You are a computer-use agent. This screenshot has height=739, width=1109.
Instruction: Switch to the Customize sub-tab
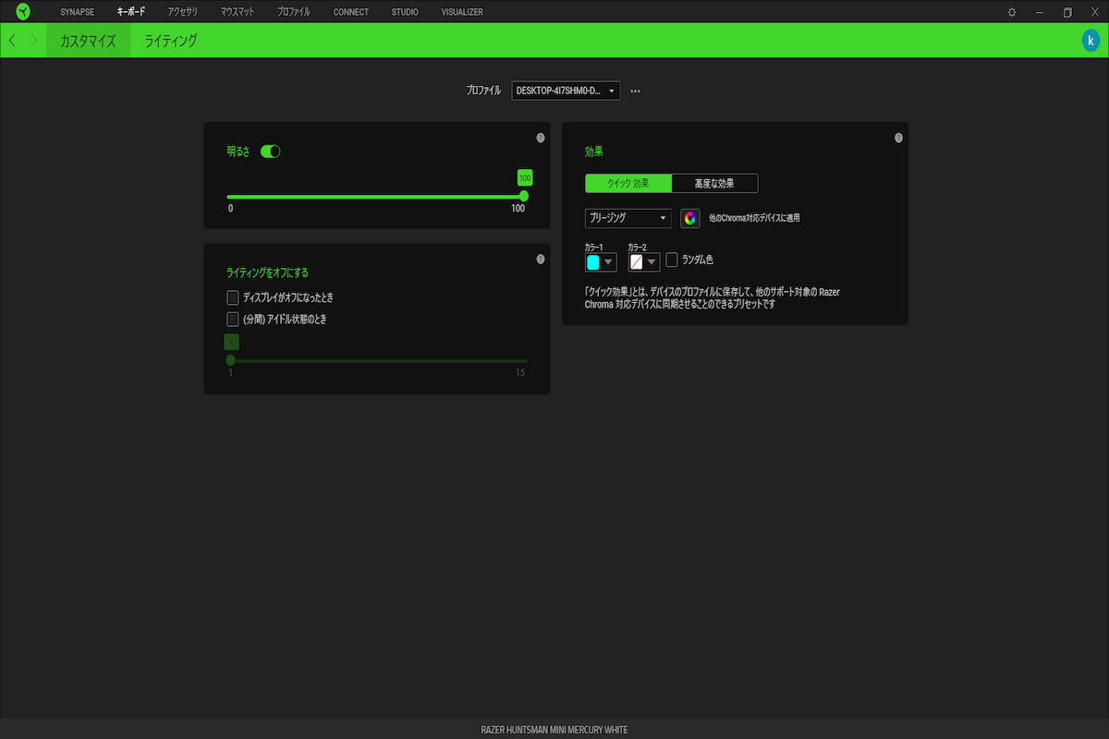tap(88, 41)
